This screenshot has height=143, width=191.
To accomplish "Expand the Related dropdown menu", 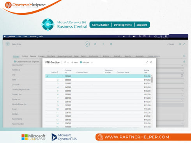I will pos(118,56).
